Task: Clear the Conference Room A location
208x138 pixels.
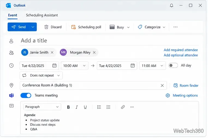Action: (x=162, y=85)
